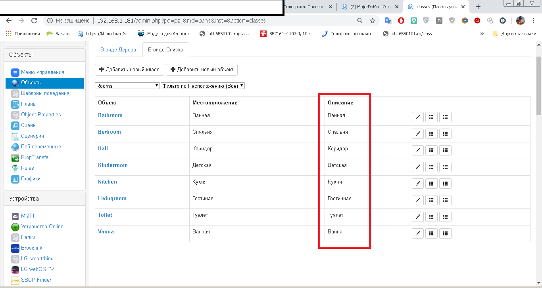Open the Kinderroom object link
Viewport: 542px width, 288px height.
click(113, 165)
